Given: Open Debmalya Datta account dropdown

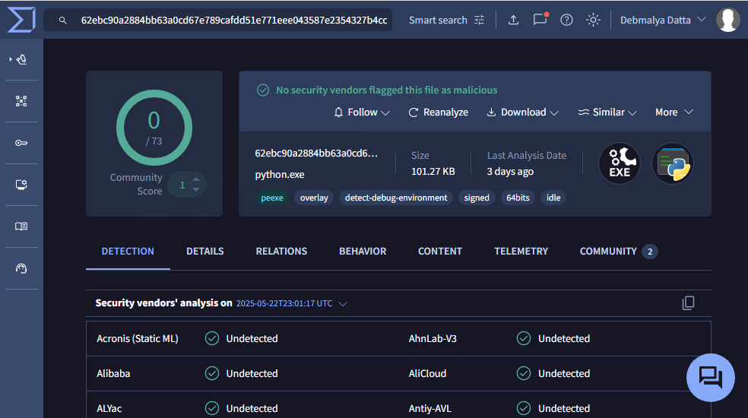Looking at the screenshot, I should (x=663, y=20).
